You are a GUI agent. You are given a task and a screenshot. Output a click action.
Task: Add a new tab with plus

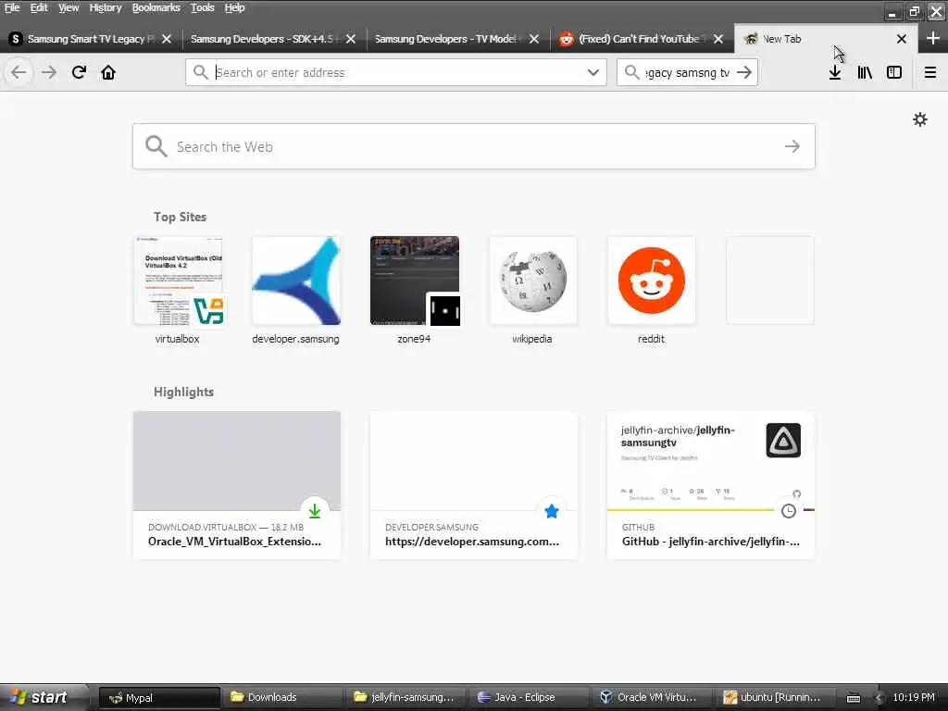(933, 38)
